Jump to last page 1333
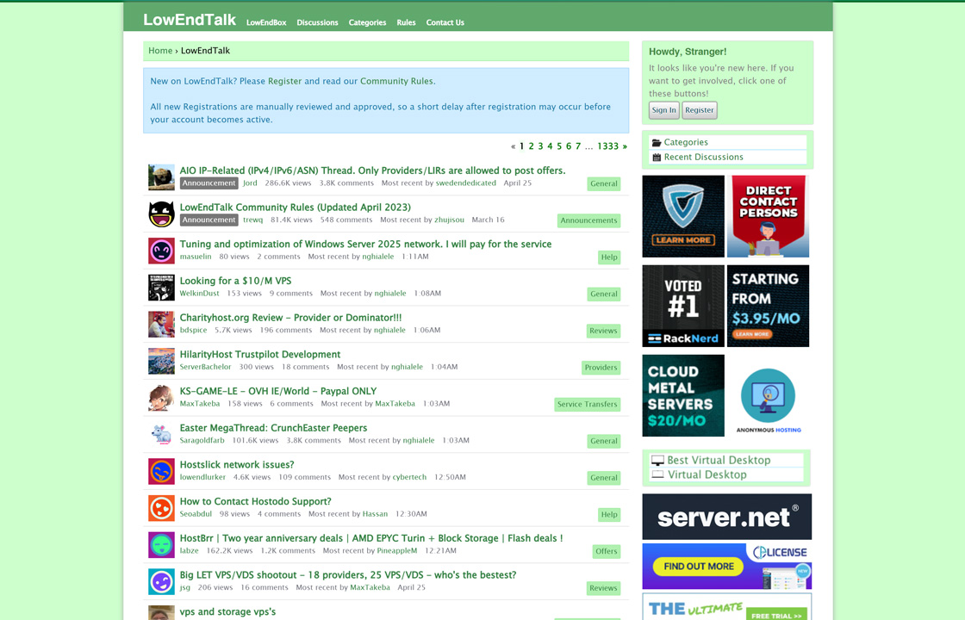965x620 pixels. click(x=607, y=146)
